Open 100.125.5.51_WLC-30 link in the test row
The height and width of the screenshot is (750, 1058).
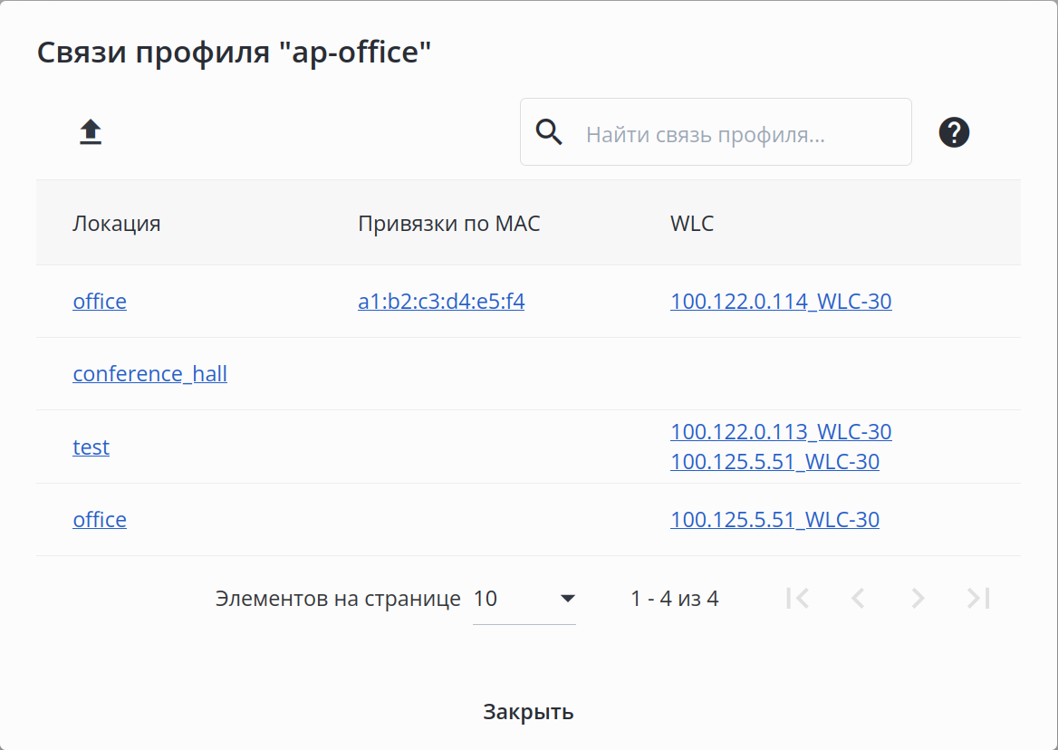(774, 462)
